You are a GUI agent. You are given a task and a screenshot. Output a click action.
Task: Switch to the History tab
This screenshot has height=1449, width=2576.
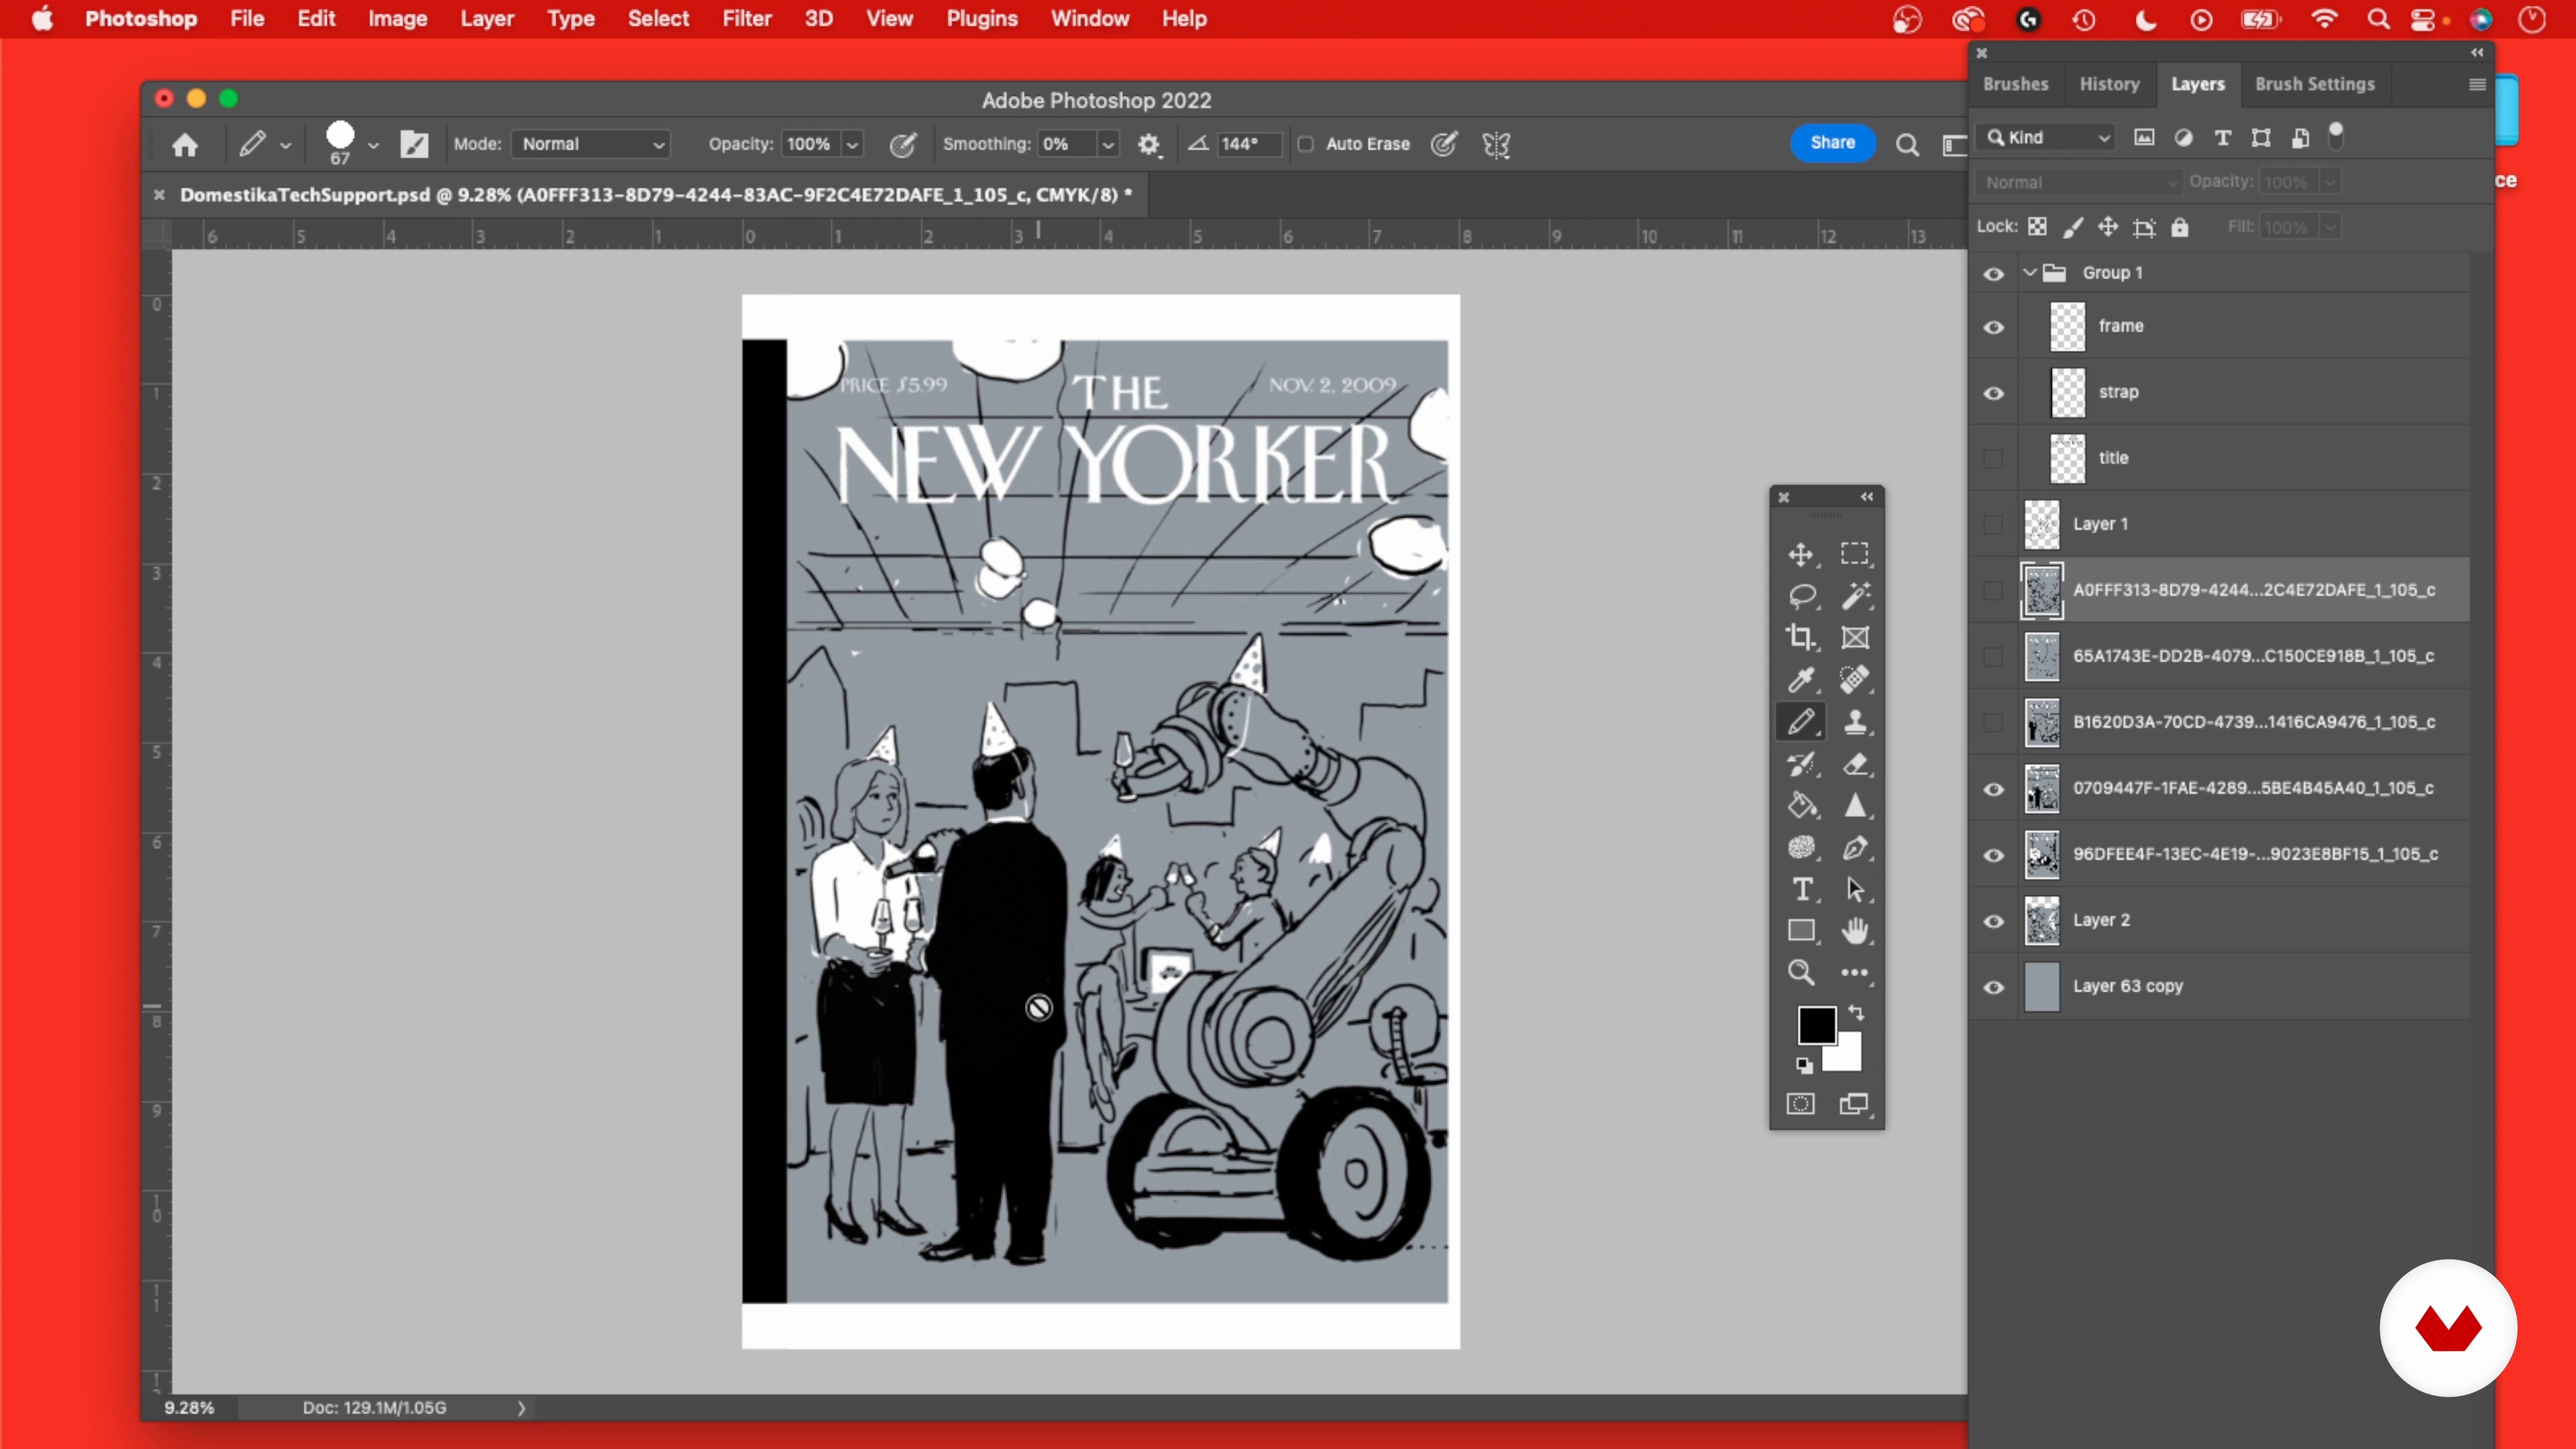tap(2109, 85)
